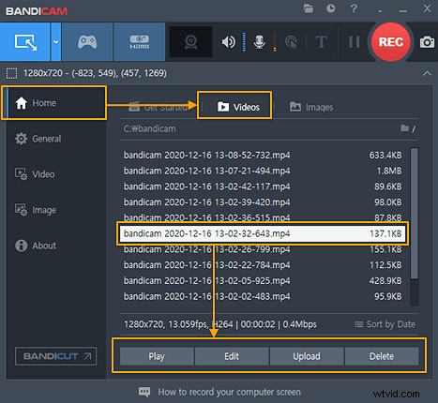Click the 1280x720 capture area text
Screen dimensions: 438x403
click(x=95, y=73)
